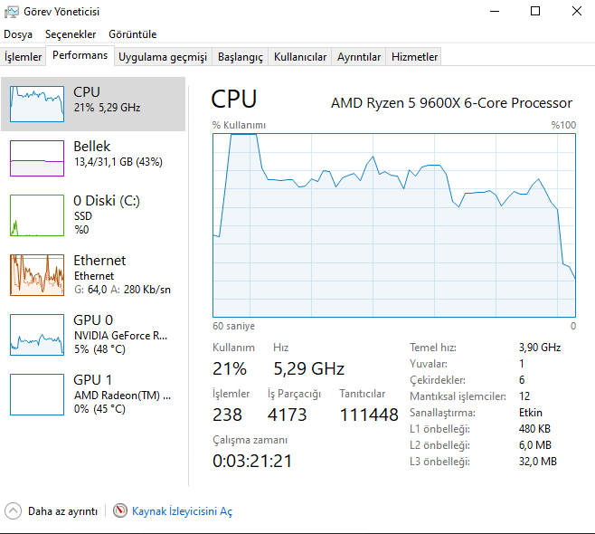Click the Kaynak İzleyicisi resource monitor icon

[120, 511]
